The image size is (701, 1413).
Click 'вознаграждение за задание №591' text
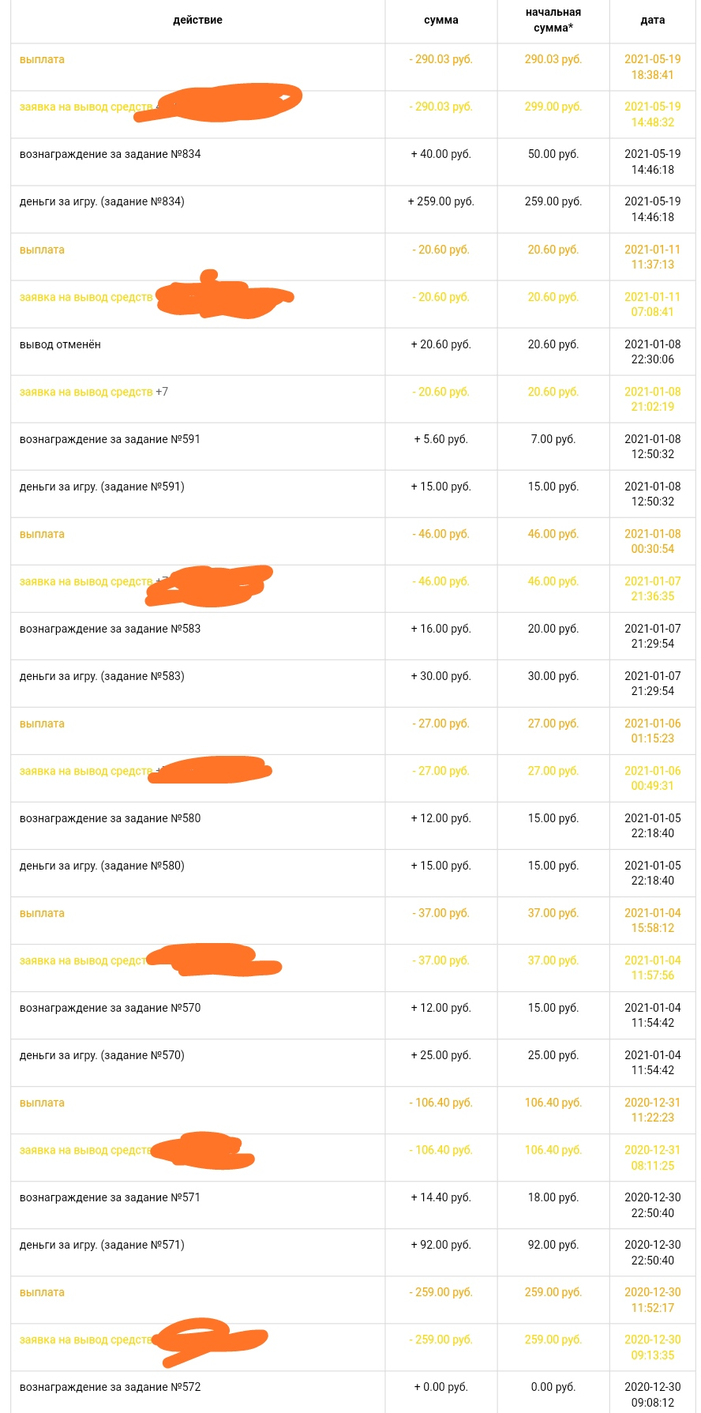pos(110,439)
